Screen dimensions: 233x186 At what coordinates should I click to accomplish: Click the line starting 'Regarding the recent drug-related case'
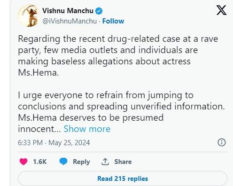[x=118, y=39]
